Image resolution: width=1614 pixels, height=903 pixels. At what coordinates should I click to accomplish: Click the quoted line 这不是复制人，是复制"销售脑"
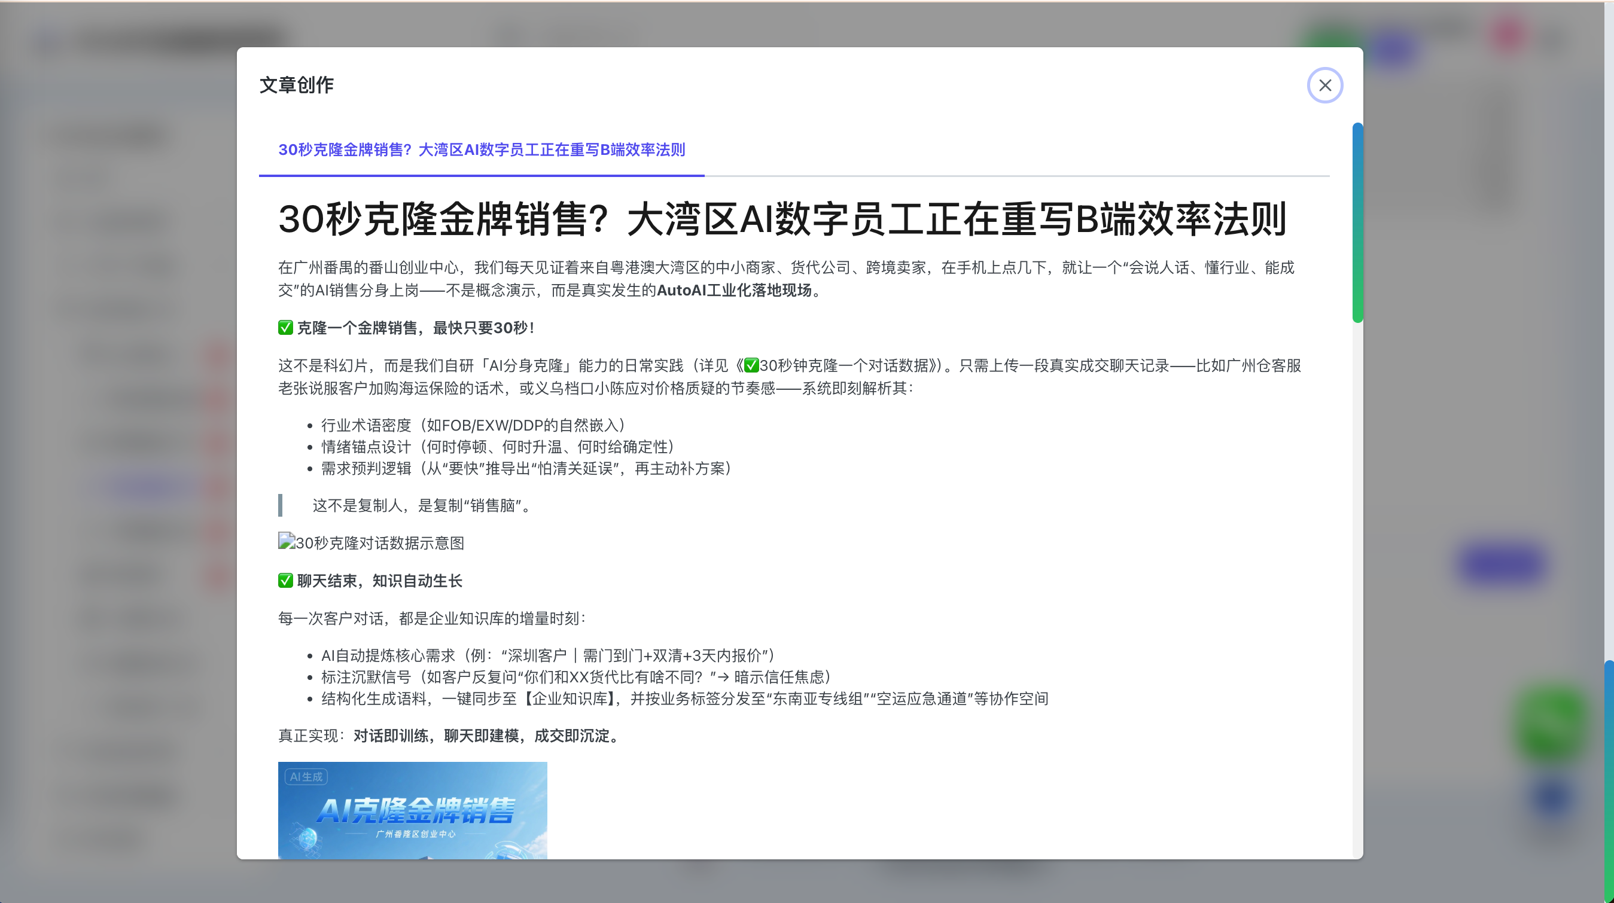423,505
